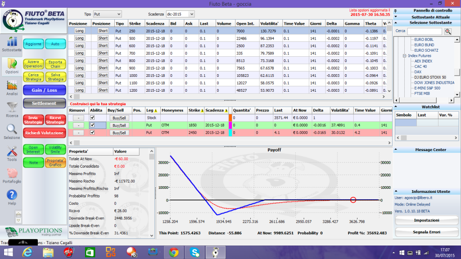Screen dimensions: 461x259
Task: Click into the Cerca search input field
Action: click(x=425, y=31)
